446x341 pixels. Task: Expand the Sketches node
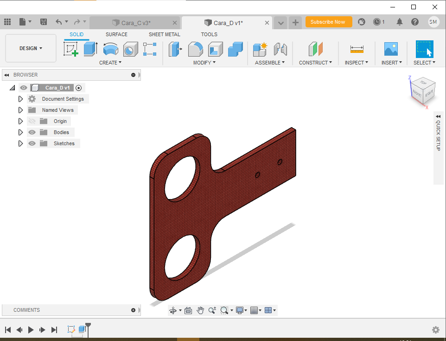tap(20, 143)
